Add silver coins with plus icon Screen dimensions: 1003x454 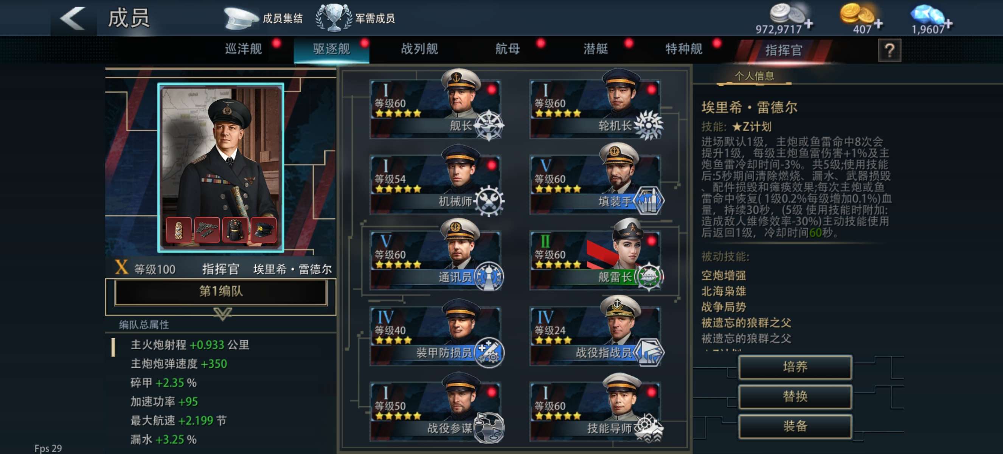808,24
